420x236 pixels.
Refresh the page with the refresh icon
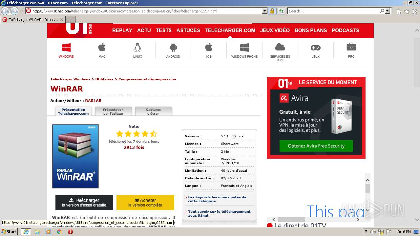pyautogui.click(x=282, y=11)
